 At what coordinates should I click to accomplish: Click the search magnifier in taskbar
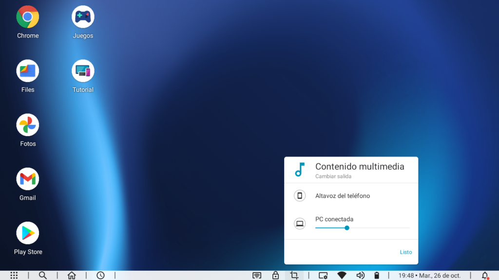coord(43,275)
